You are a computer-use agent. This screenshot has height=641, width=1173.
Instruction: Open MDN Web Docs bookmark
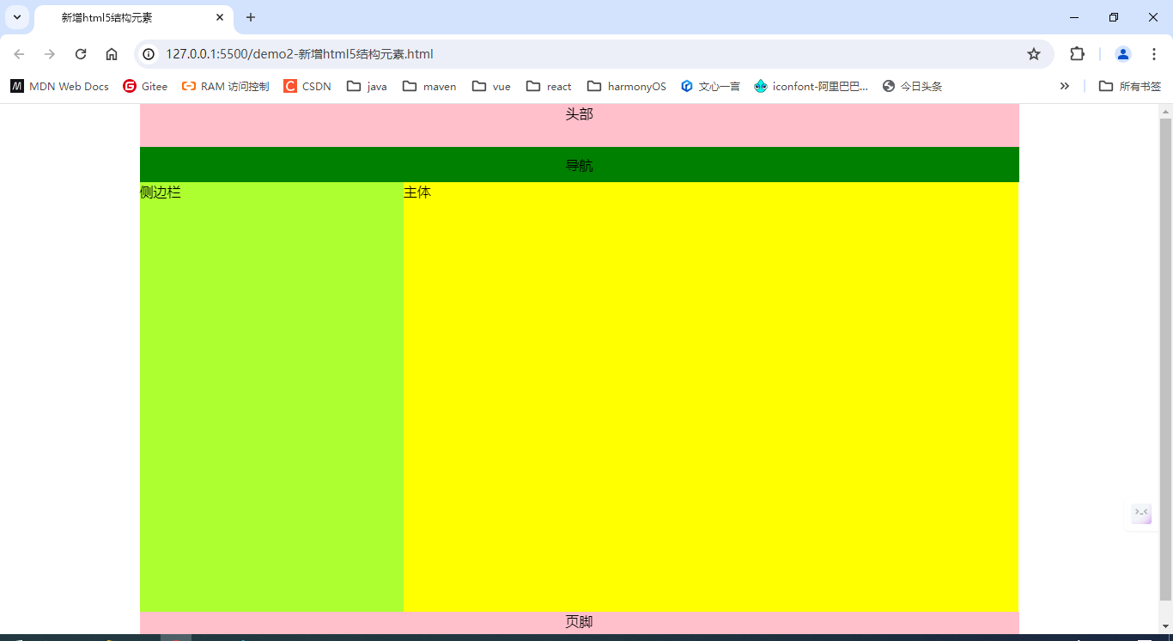pyautogui.click(x=59, y=86)
